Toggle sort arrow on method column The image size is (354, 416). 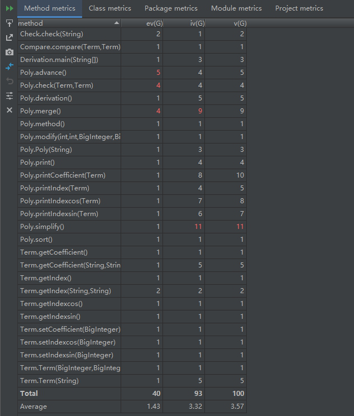[x=116, y=23]
